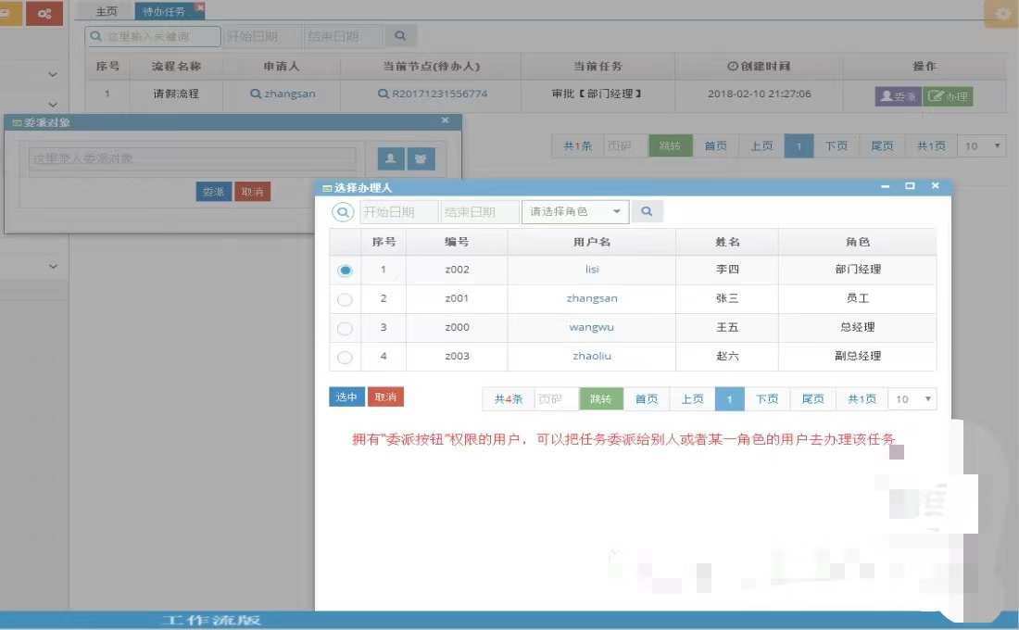Screen dimensions: 1019x630
Task: Go to 首页 in 选择办理人 pagination
Action: [646, 398]
